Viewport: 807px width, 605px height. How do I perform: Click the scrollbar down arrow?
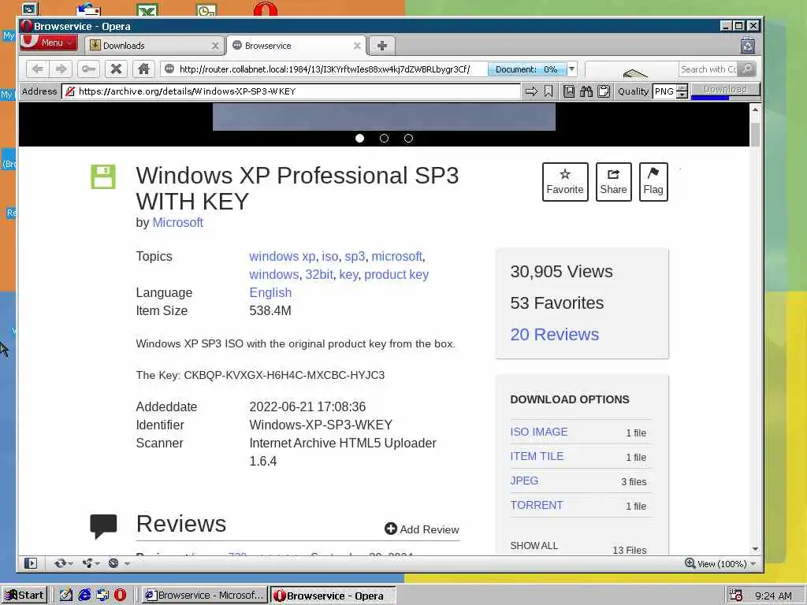755,549
